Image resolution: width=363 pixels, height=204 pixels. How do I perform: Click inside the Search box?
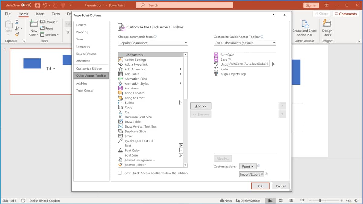[184, 5]
